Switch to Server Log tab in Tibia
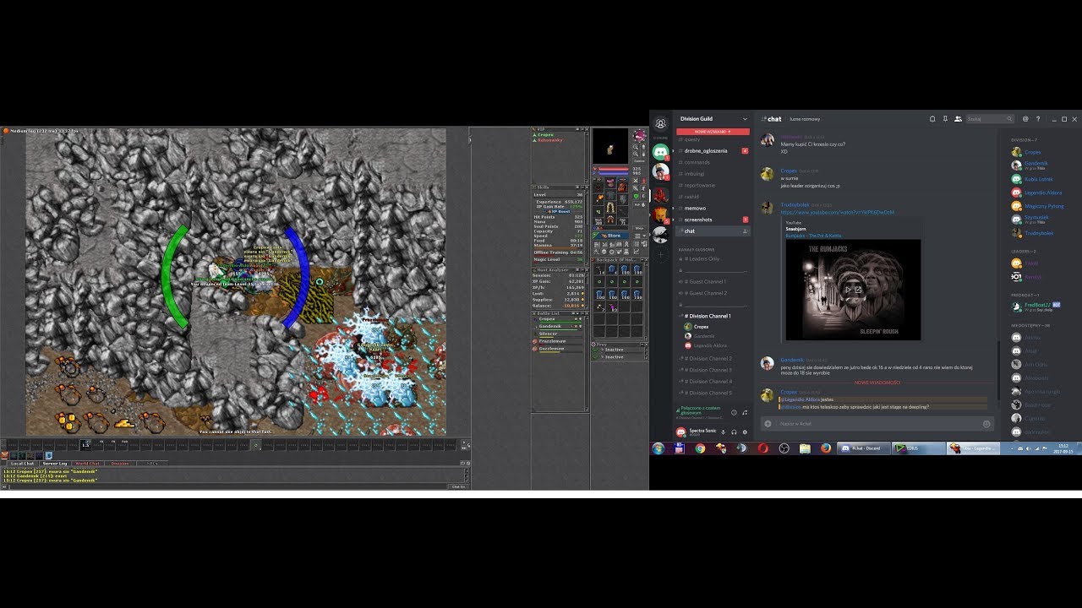The width and height of the screenshot is (1082, 608). pyautogui.click(x=56, y=464)
